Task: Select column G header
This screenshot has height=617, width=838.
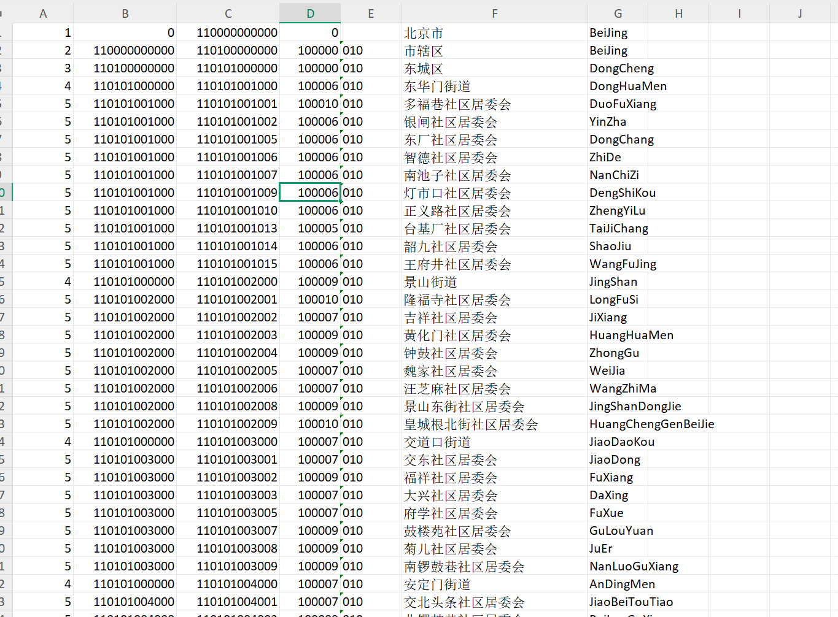Action: (x=618, y=13)
